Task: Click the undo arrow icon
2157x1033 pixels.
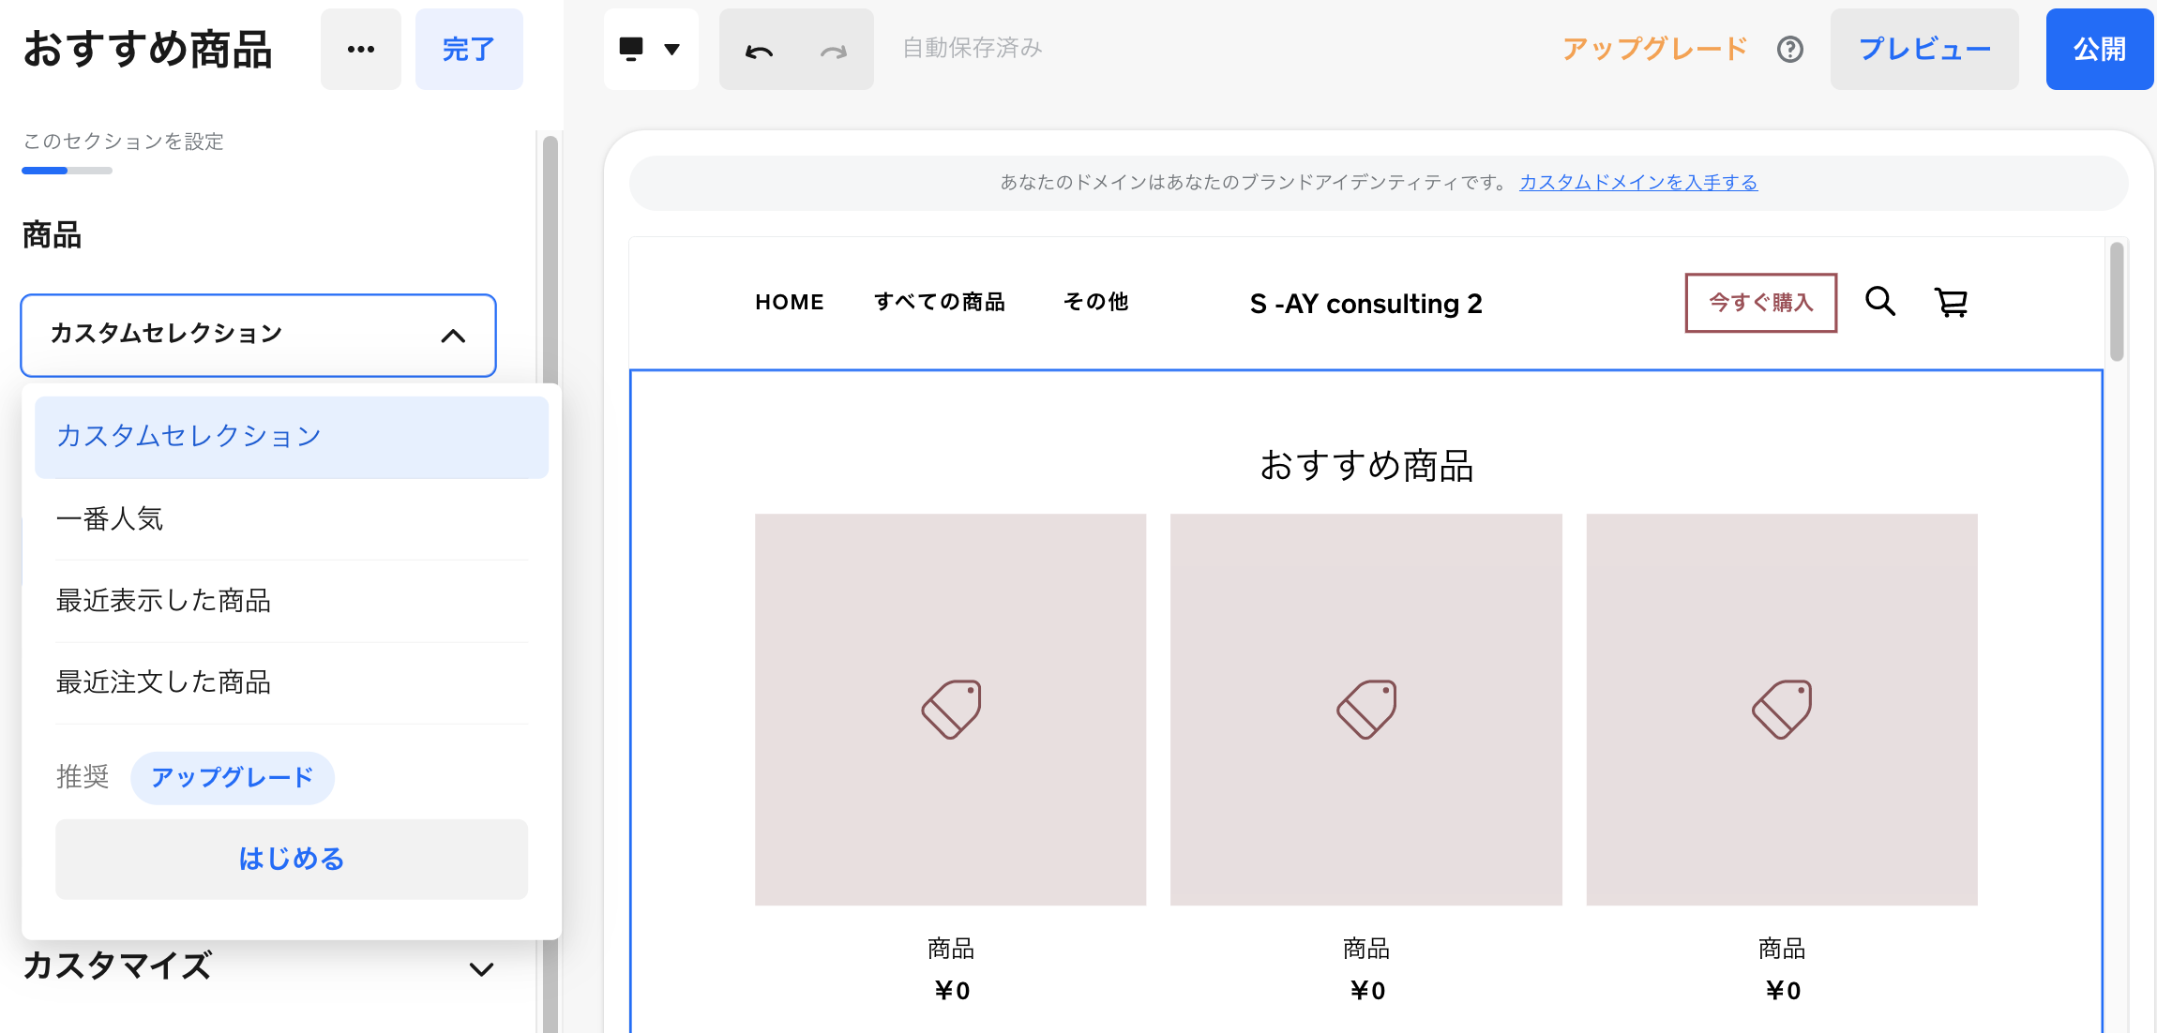Action: click(x=759, y=51)
